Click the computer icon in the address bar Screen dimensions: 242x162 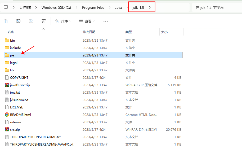click(x=6, y=7)
